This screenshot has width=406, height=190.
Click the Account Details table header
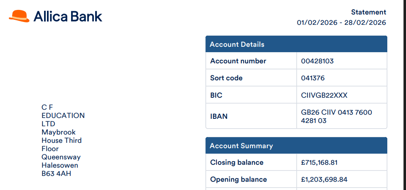pyautogui.click(x=237, y=44)
